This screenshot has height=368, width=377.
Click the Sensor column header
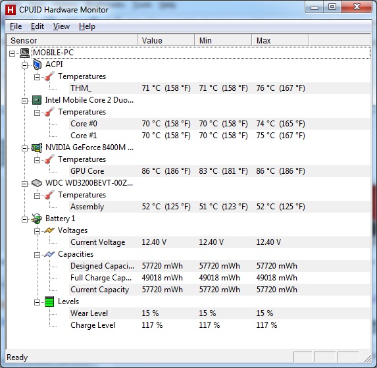click(72, 40)
